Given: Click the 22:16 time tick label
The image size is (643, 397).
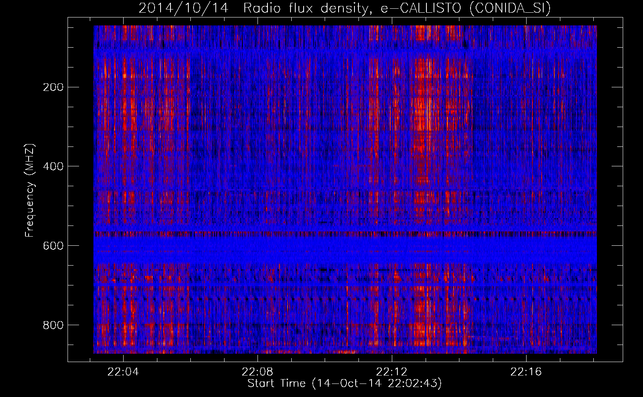Looking at the screenshot, I should [526, 372].
